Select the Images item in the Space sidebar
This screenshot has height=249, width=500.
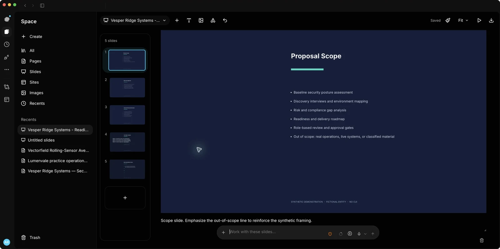(x=55, y=93)
